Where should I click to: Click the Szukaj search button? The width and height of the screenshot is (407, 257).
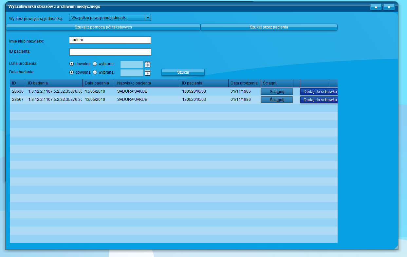click(183, 72)
